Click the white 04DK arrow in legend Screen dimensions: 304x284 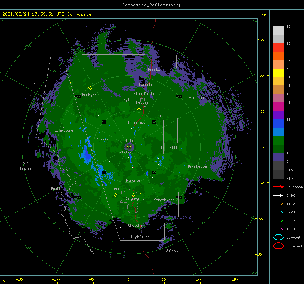[278, 195]
